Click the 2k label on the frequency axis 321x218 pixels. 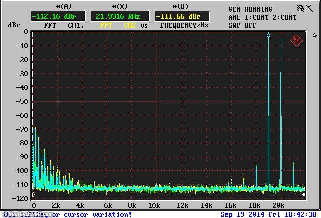56,205
